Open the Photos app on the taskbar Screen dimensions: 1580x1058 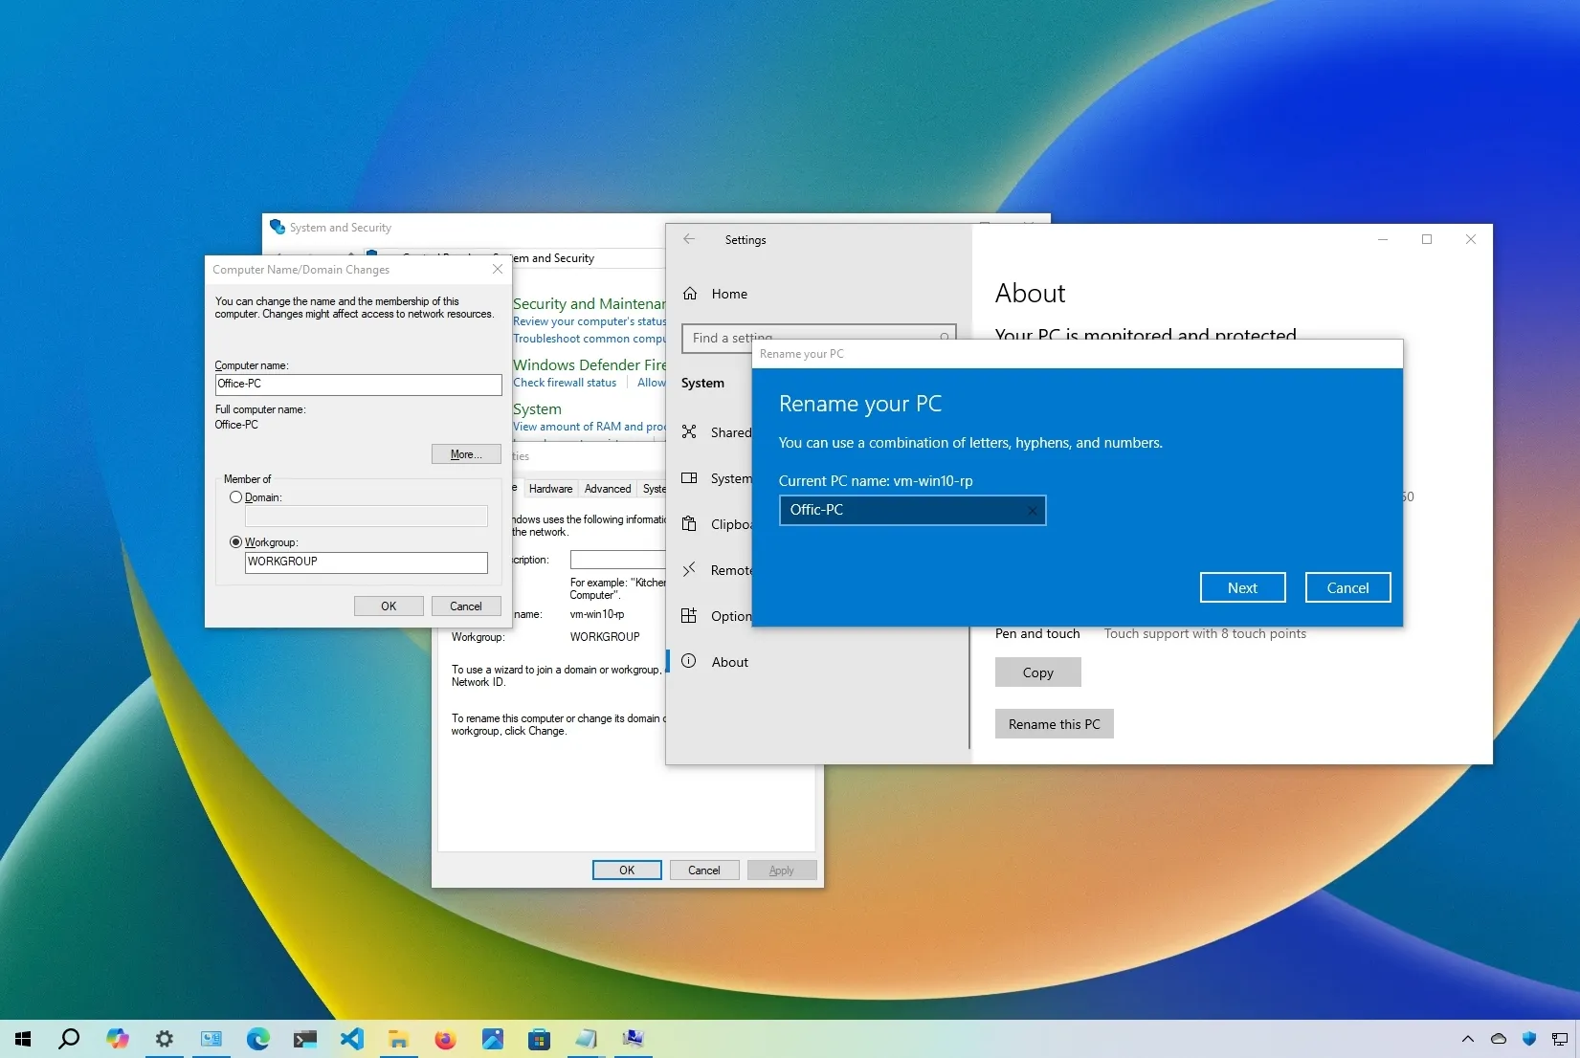click(x=492, y=1039)
